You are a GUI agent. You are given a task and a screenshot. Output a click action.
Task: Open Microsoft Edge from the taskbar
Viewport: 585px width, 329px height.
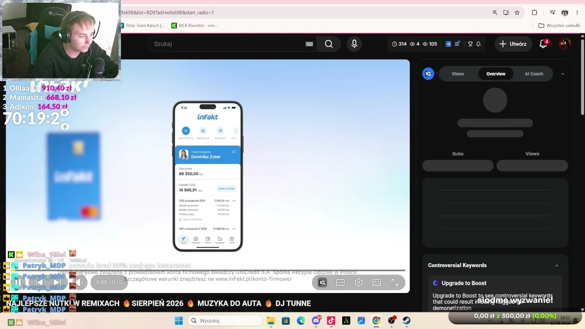click(x=301, y=321)
